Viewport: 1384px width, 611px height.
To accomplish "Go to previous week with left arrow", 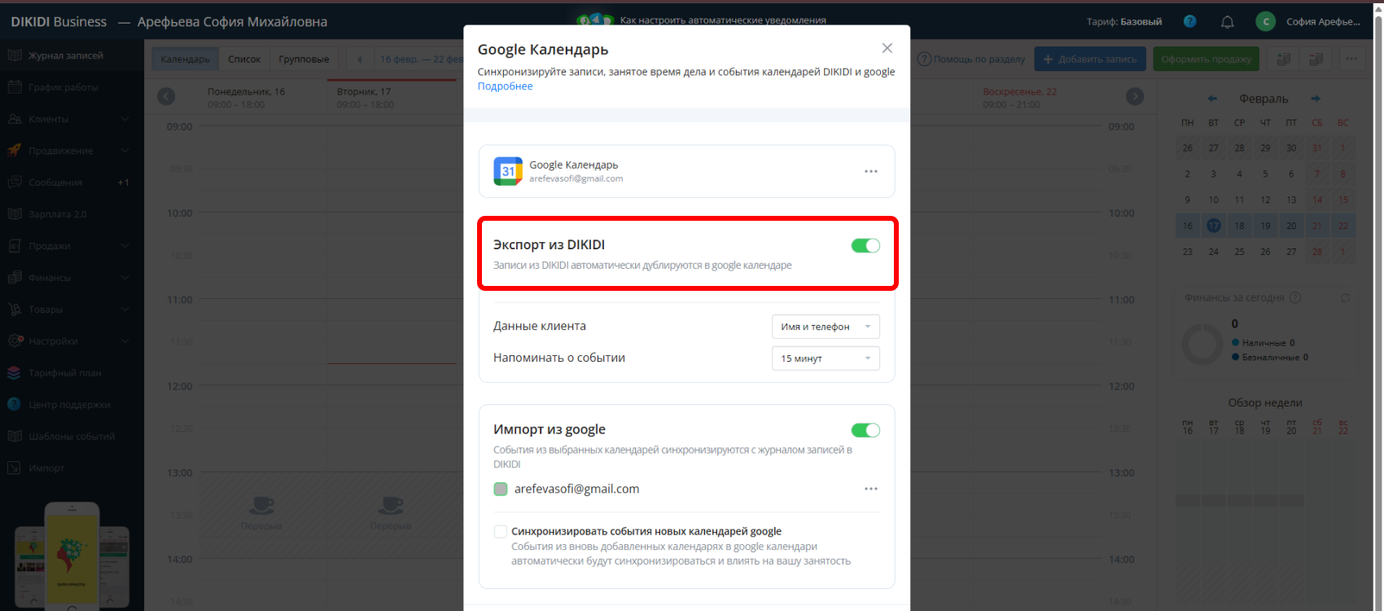I will point(166,97).
